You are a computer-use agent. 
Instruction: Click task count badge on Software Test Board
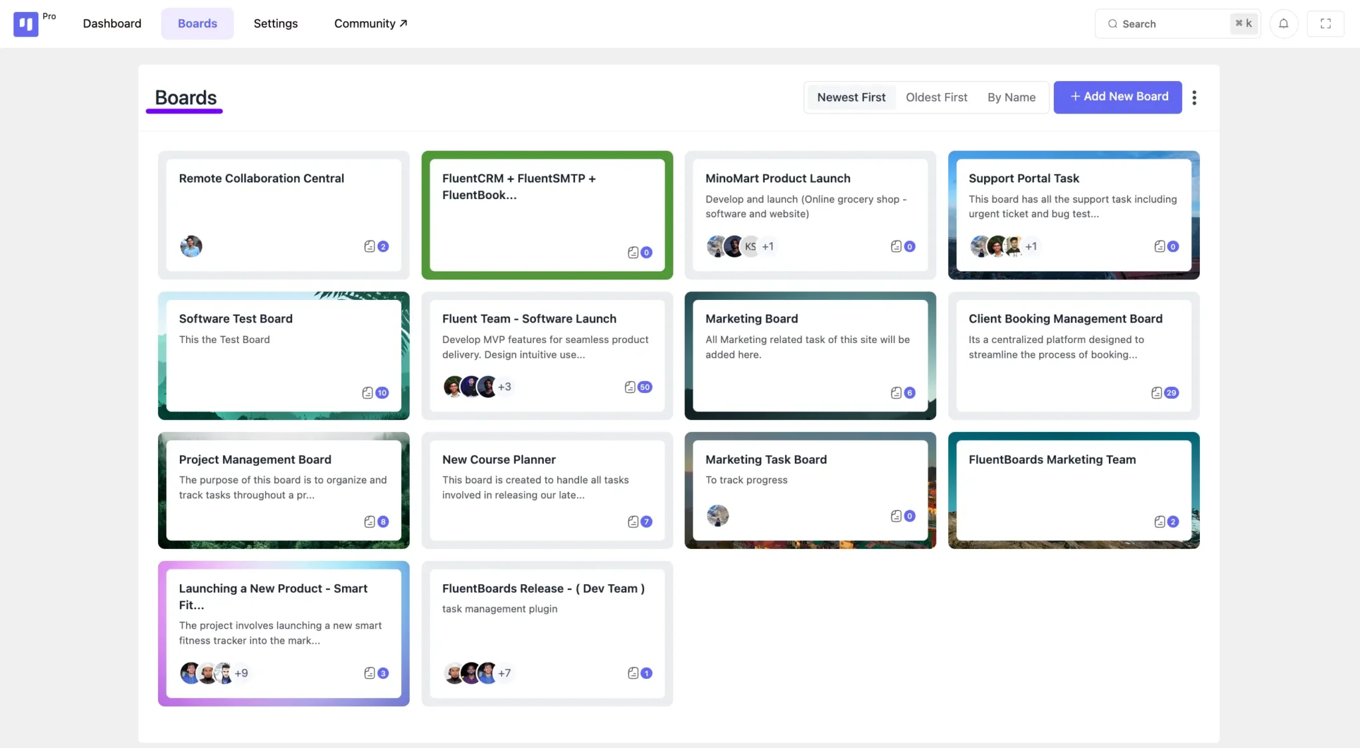coord(382,393)
